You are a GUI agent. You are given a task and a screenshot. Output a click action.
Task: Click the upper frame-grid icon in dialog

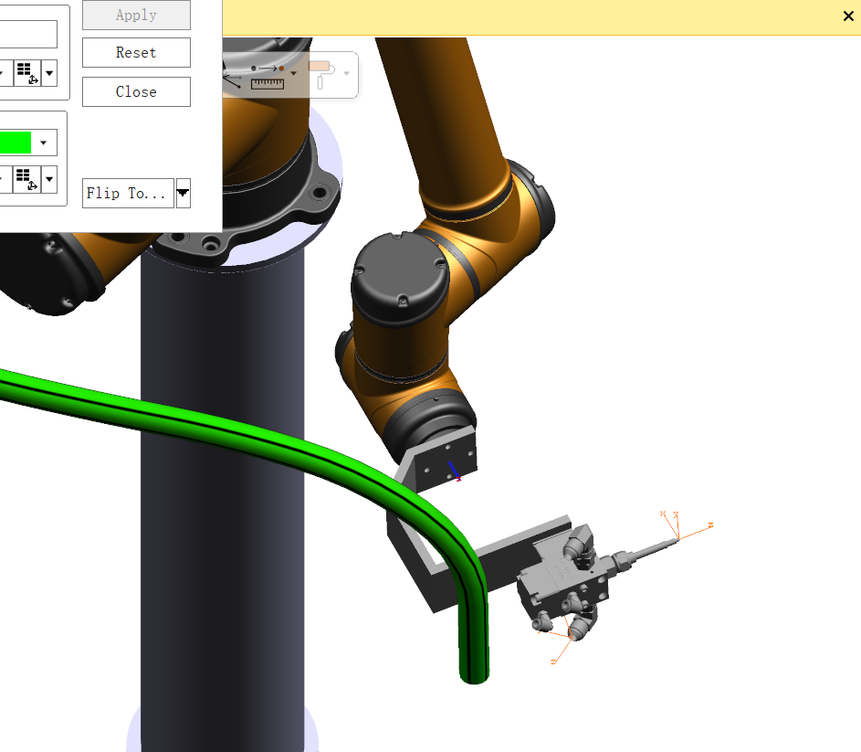click(x=26, y=73)
